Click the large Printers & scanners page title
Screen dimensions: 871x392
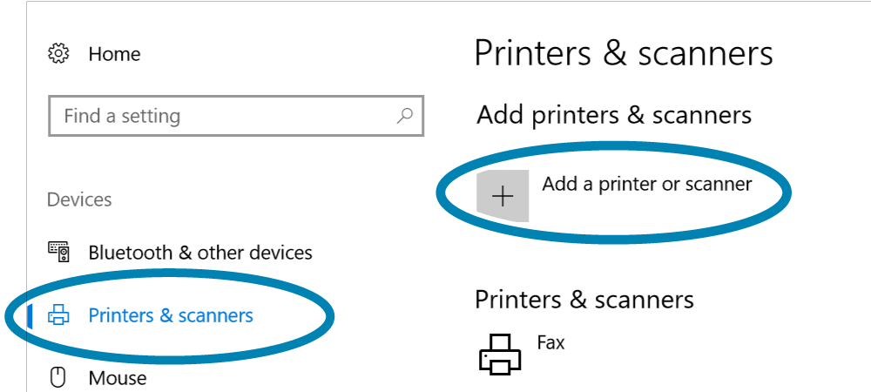click(x=623, y=53)
